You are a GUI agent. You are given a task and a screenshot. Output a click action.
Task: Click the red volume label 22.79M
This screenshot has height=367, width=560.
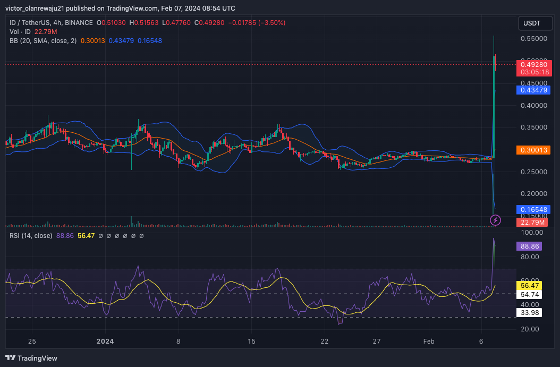coord(532,223)
